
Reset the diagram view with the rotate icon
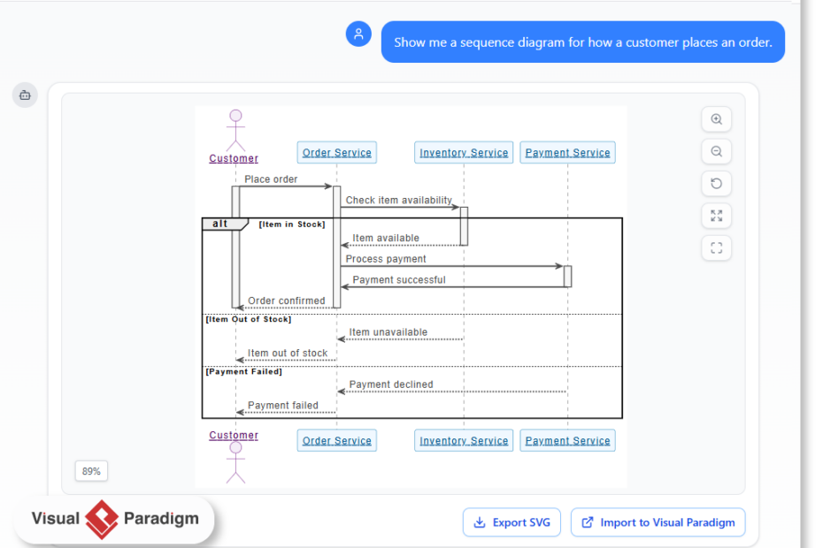click(x=716, y=183)
